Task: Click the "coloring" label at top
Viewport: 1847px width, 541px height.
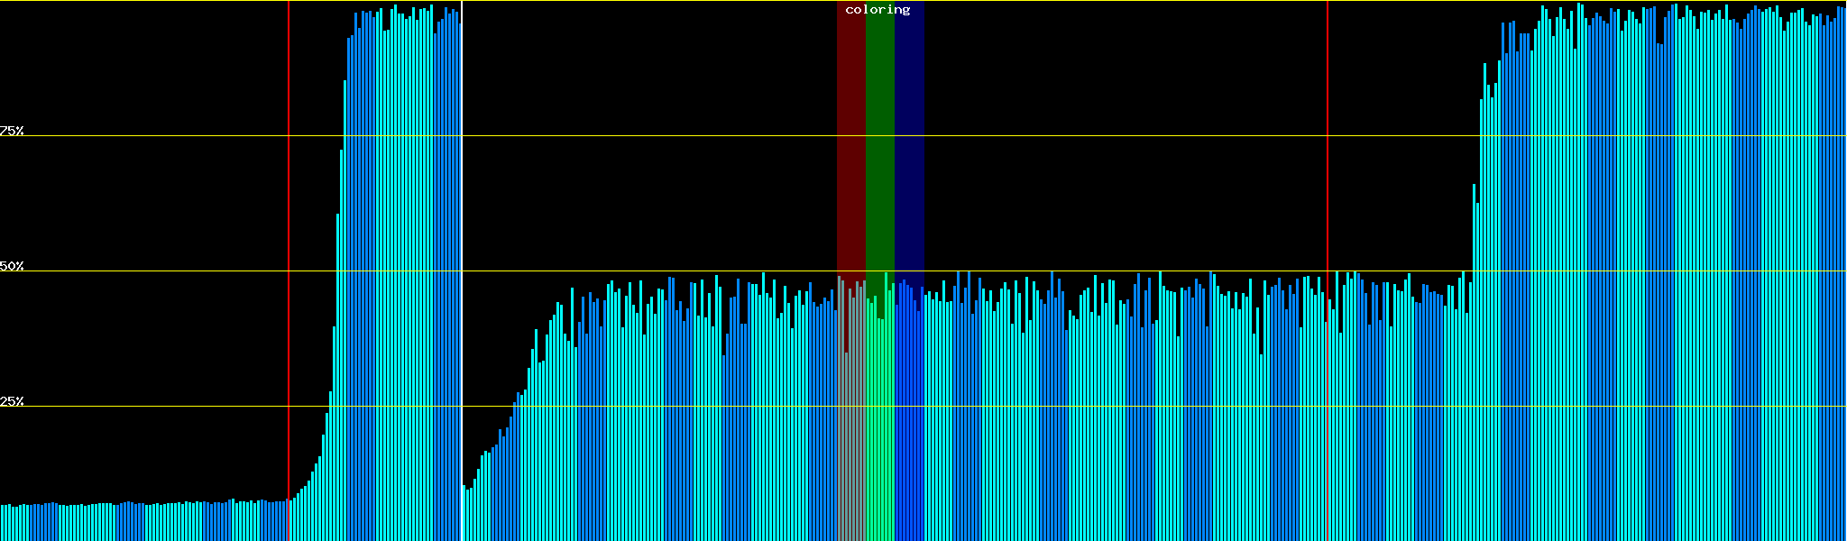Action: click(x=878, y=10)
